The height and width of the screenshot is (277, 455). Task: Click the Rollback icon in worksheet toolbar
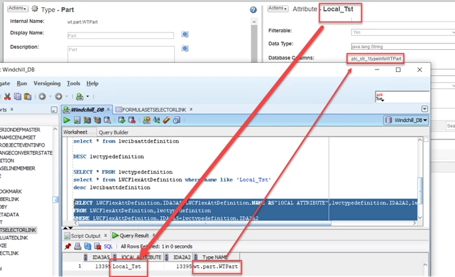(x=132, y=120)
